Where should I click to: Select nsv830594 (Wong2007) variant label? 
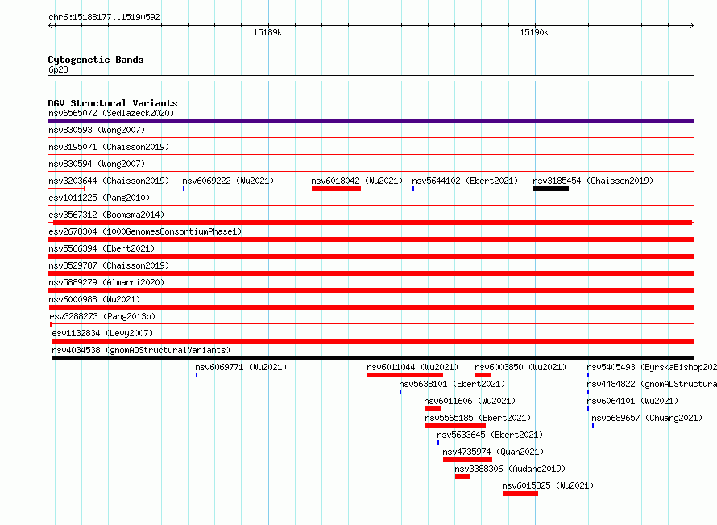click(x=97, y=164)
